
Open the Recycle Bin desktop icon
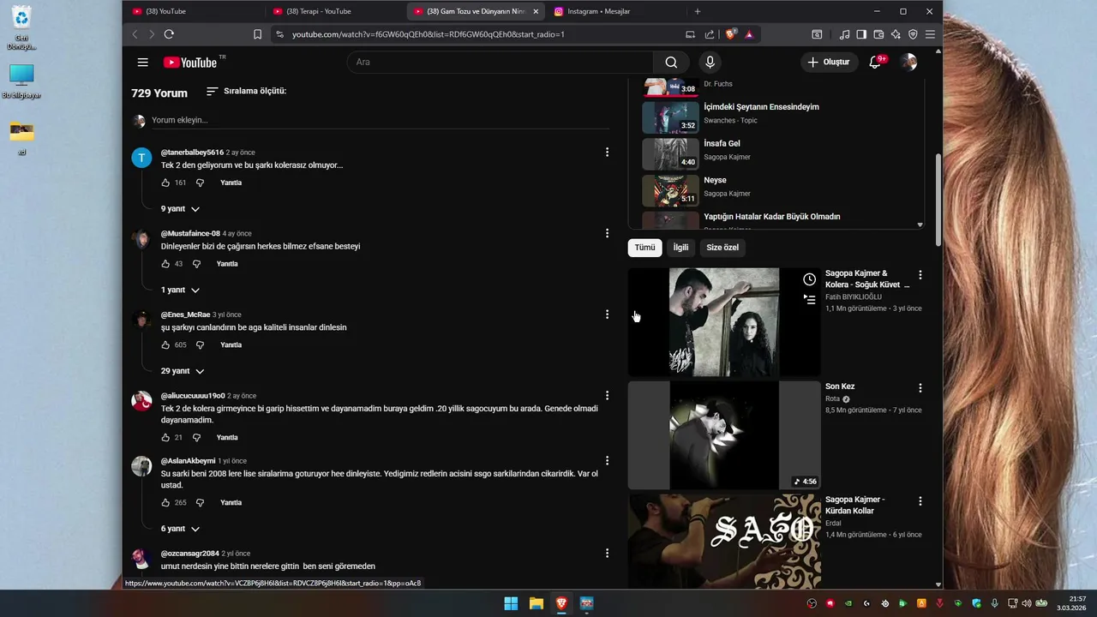click(x=21, y=27)
